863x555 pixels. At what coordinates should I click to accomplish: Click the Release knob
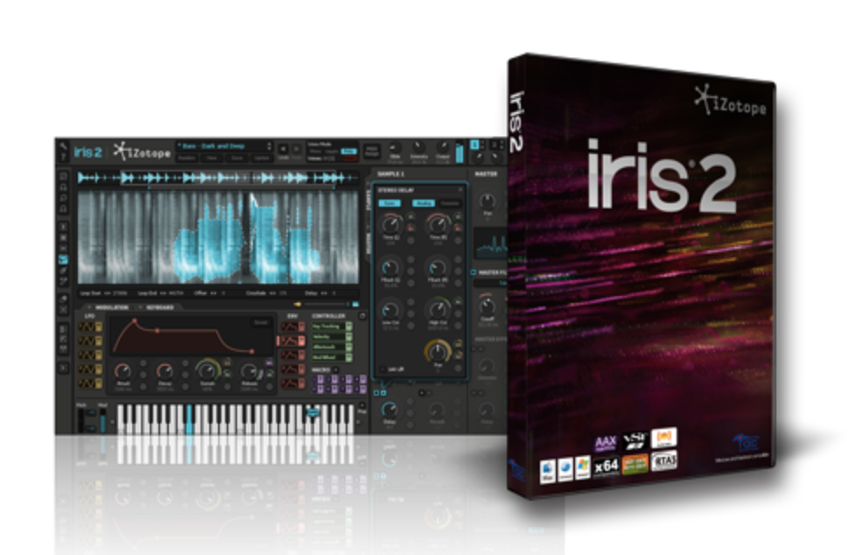(x=249, y=371)
